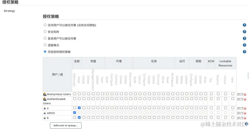This screenshot has height=129, width=249.
Task: Uncheck the Administer permission for admin
Action: (x=74, y=113)
